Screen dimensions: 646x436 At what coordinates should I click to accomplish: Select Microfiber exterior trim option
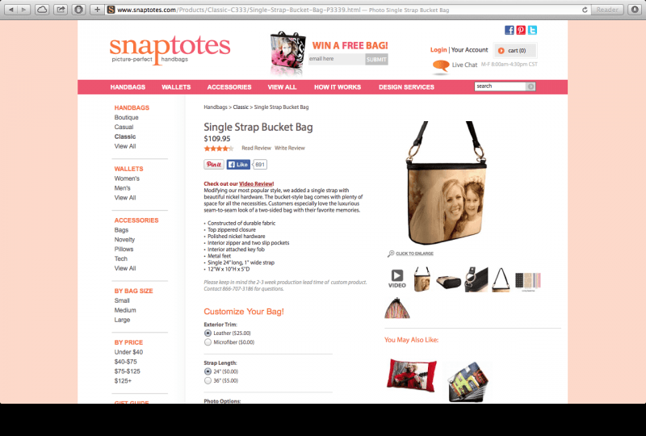[x=208, y=342]
